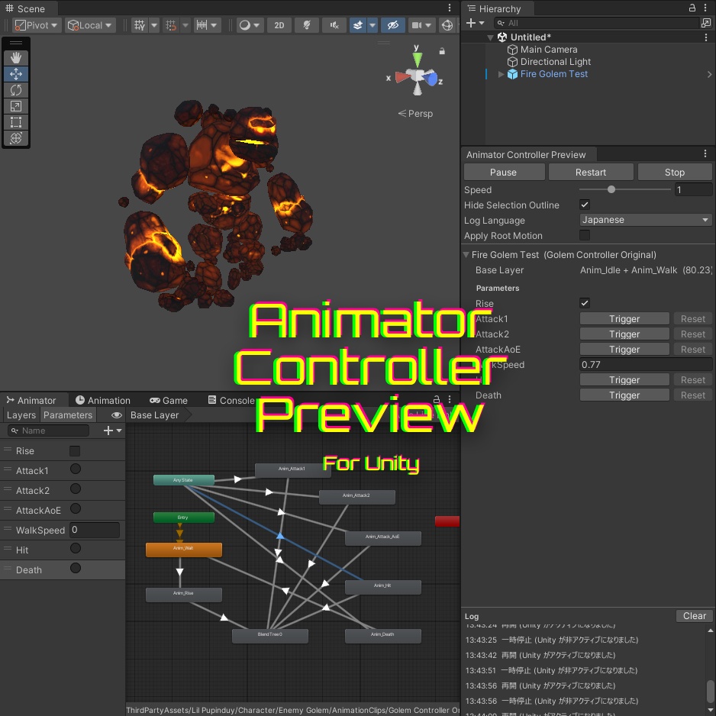Check Rise parameter in Animator window

(75, 451)
